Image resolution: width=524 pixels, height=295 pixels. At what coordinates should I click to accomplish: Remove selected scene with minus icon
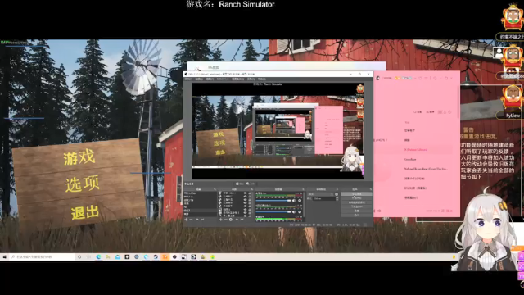tap(191, 220)
